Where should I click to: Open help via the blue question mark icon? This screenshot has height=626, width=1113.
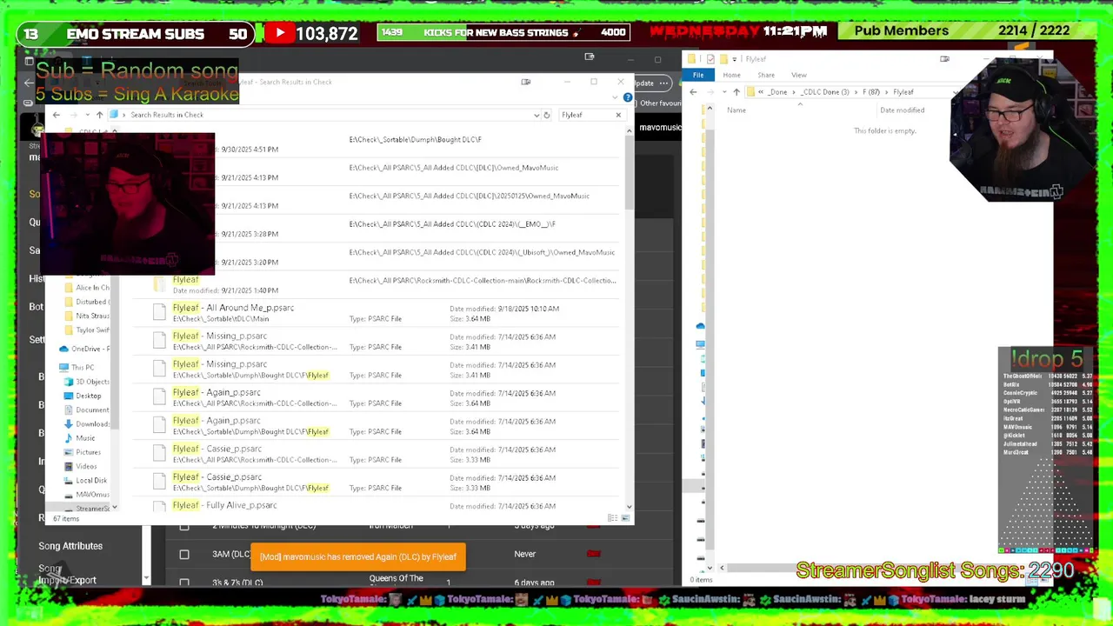tap(628, 97)
